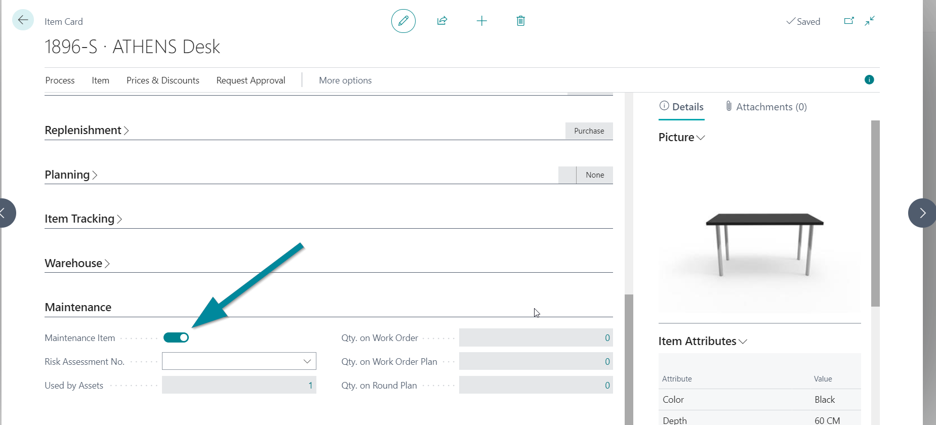Image resolution: width=936 pixels, height=425 pixels.
Task: Click the Saved status indicator
Action: [803, 21]
